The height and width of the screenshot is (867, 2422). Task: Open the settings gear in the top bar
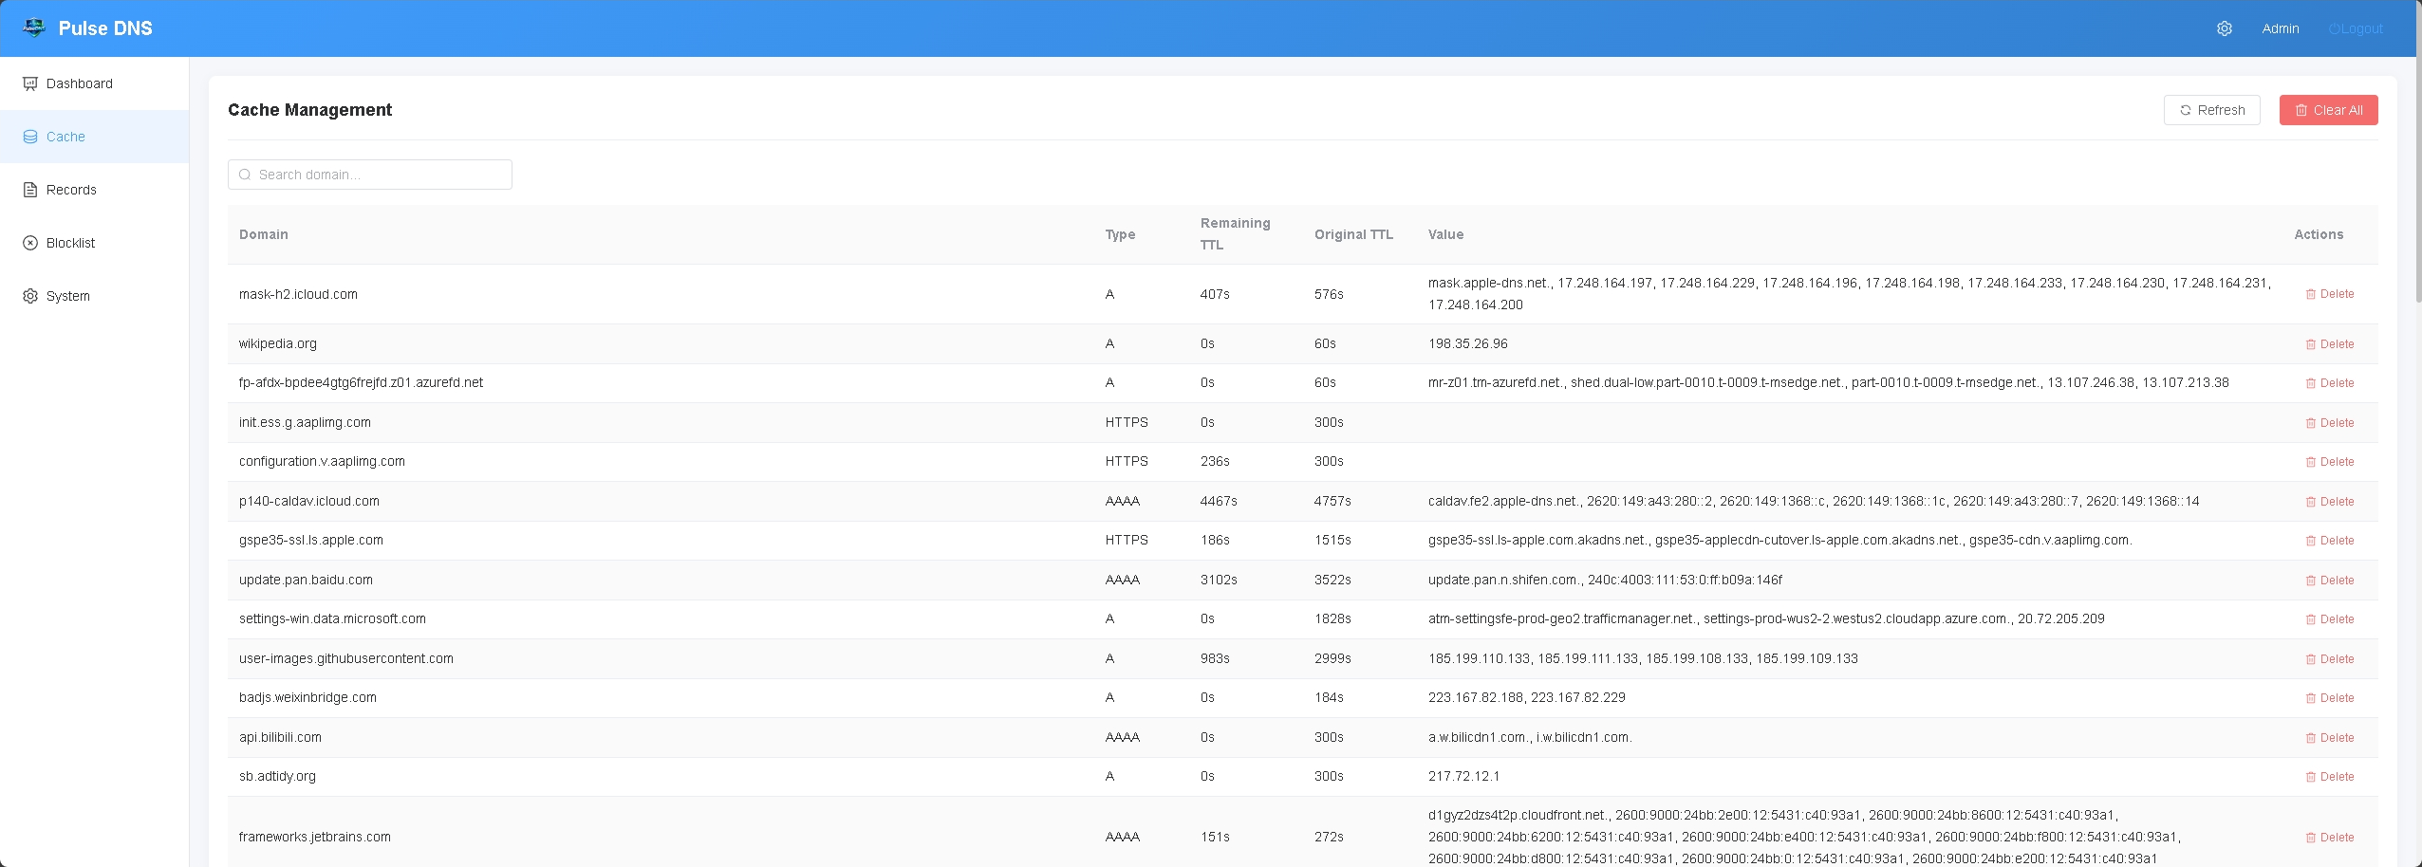pos(2225,28)
